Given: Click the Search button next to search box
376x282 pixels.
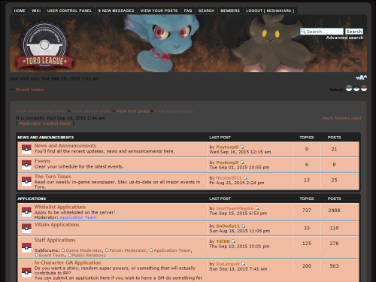Looking at the screenshot, I should 354,32.
